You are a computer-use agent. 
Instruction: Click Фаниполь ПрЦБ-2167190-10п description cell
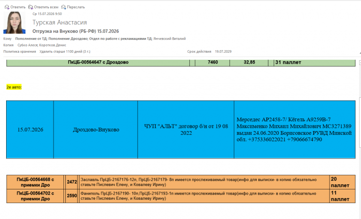point(204,196)
